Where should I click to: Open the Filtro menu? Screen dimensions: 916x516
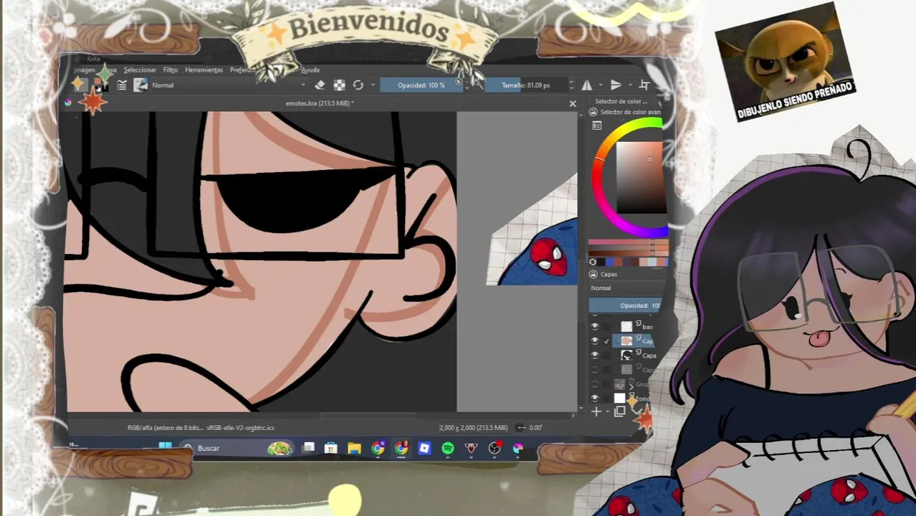[x=170, y=70]
